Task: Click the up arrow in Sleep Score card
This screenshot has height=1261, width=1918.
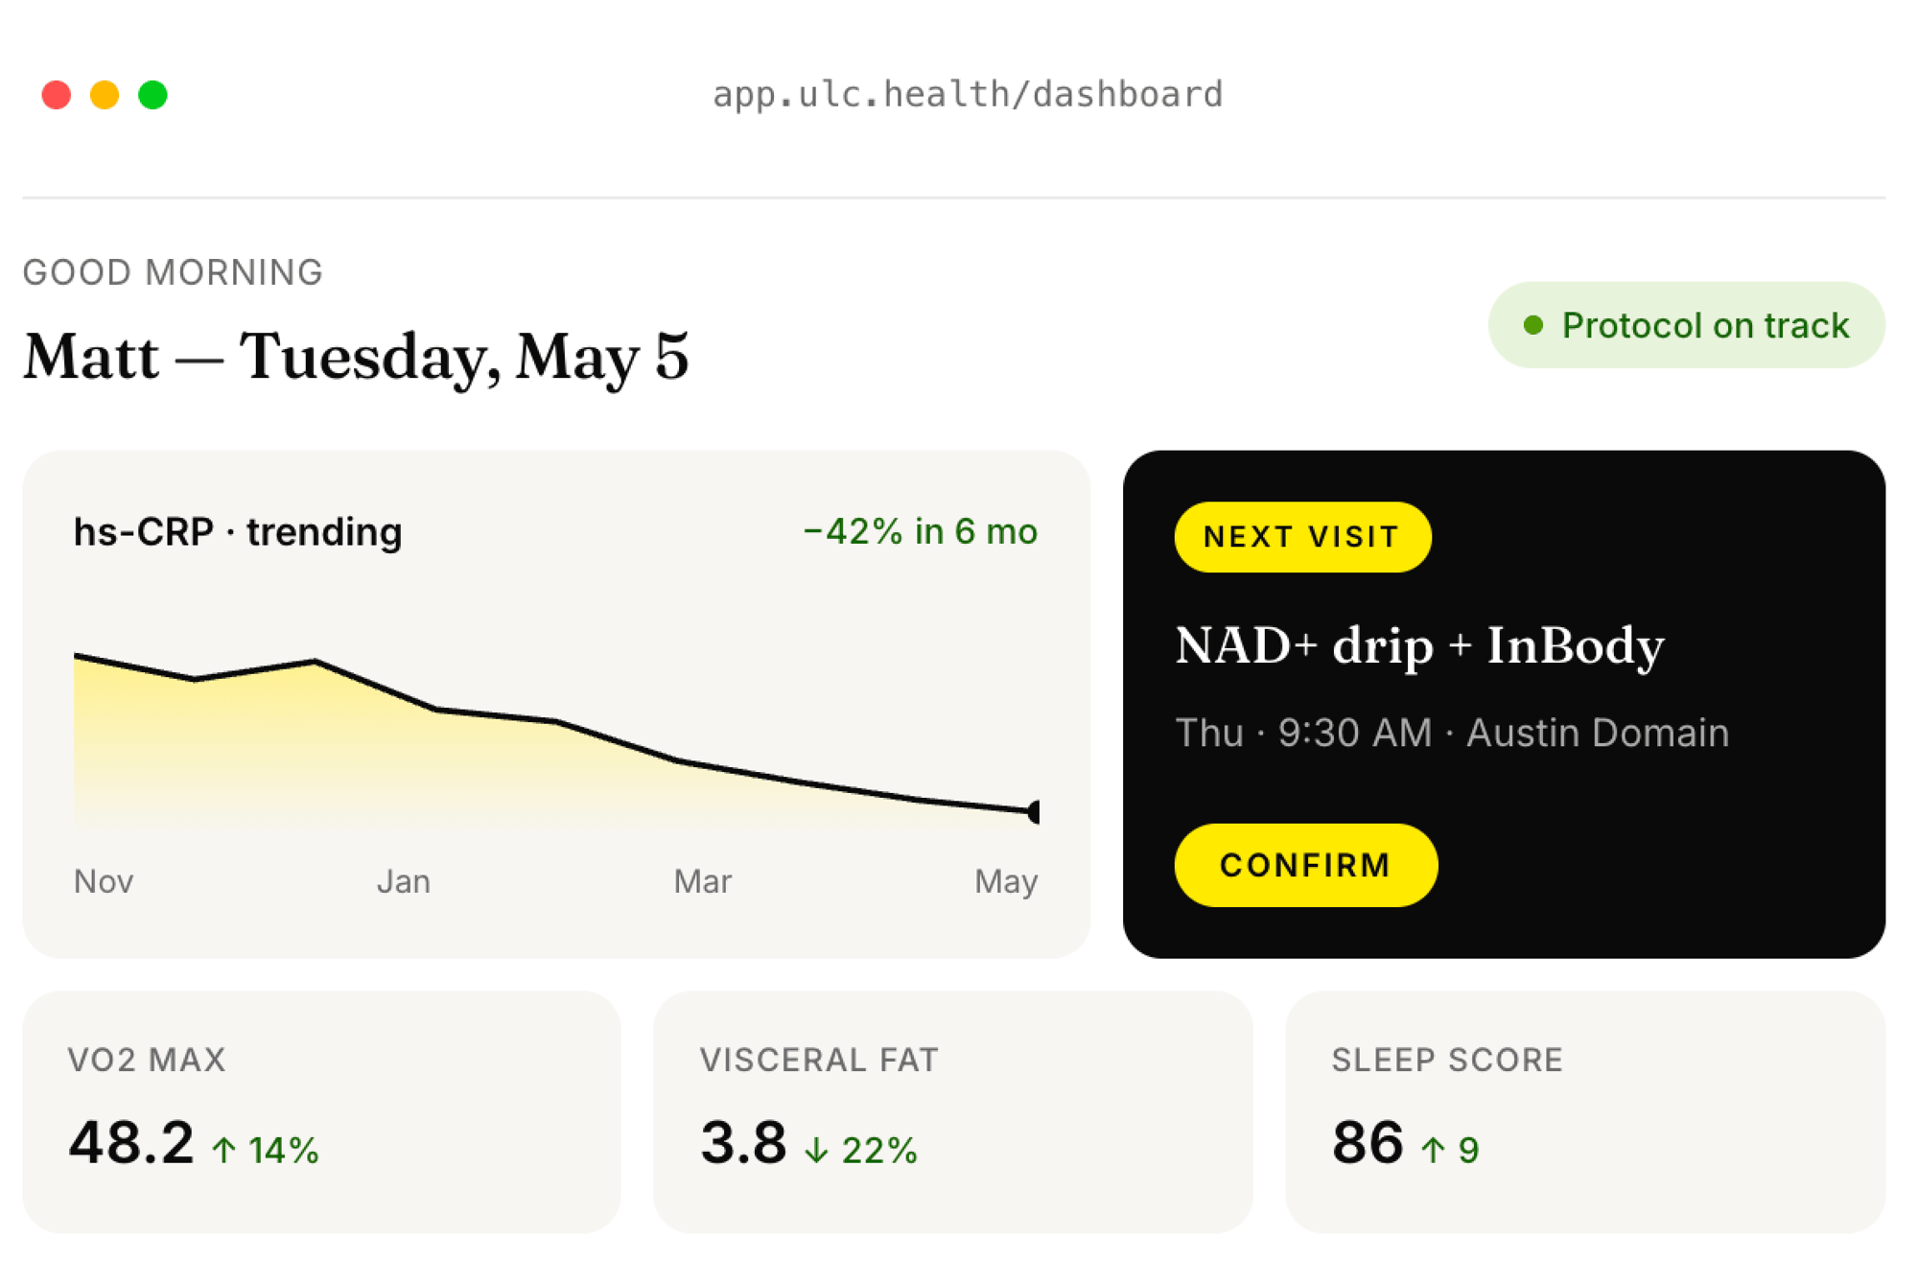Action: coord(1433,1149)
